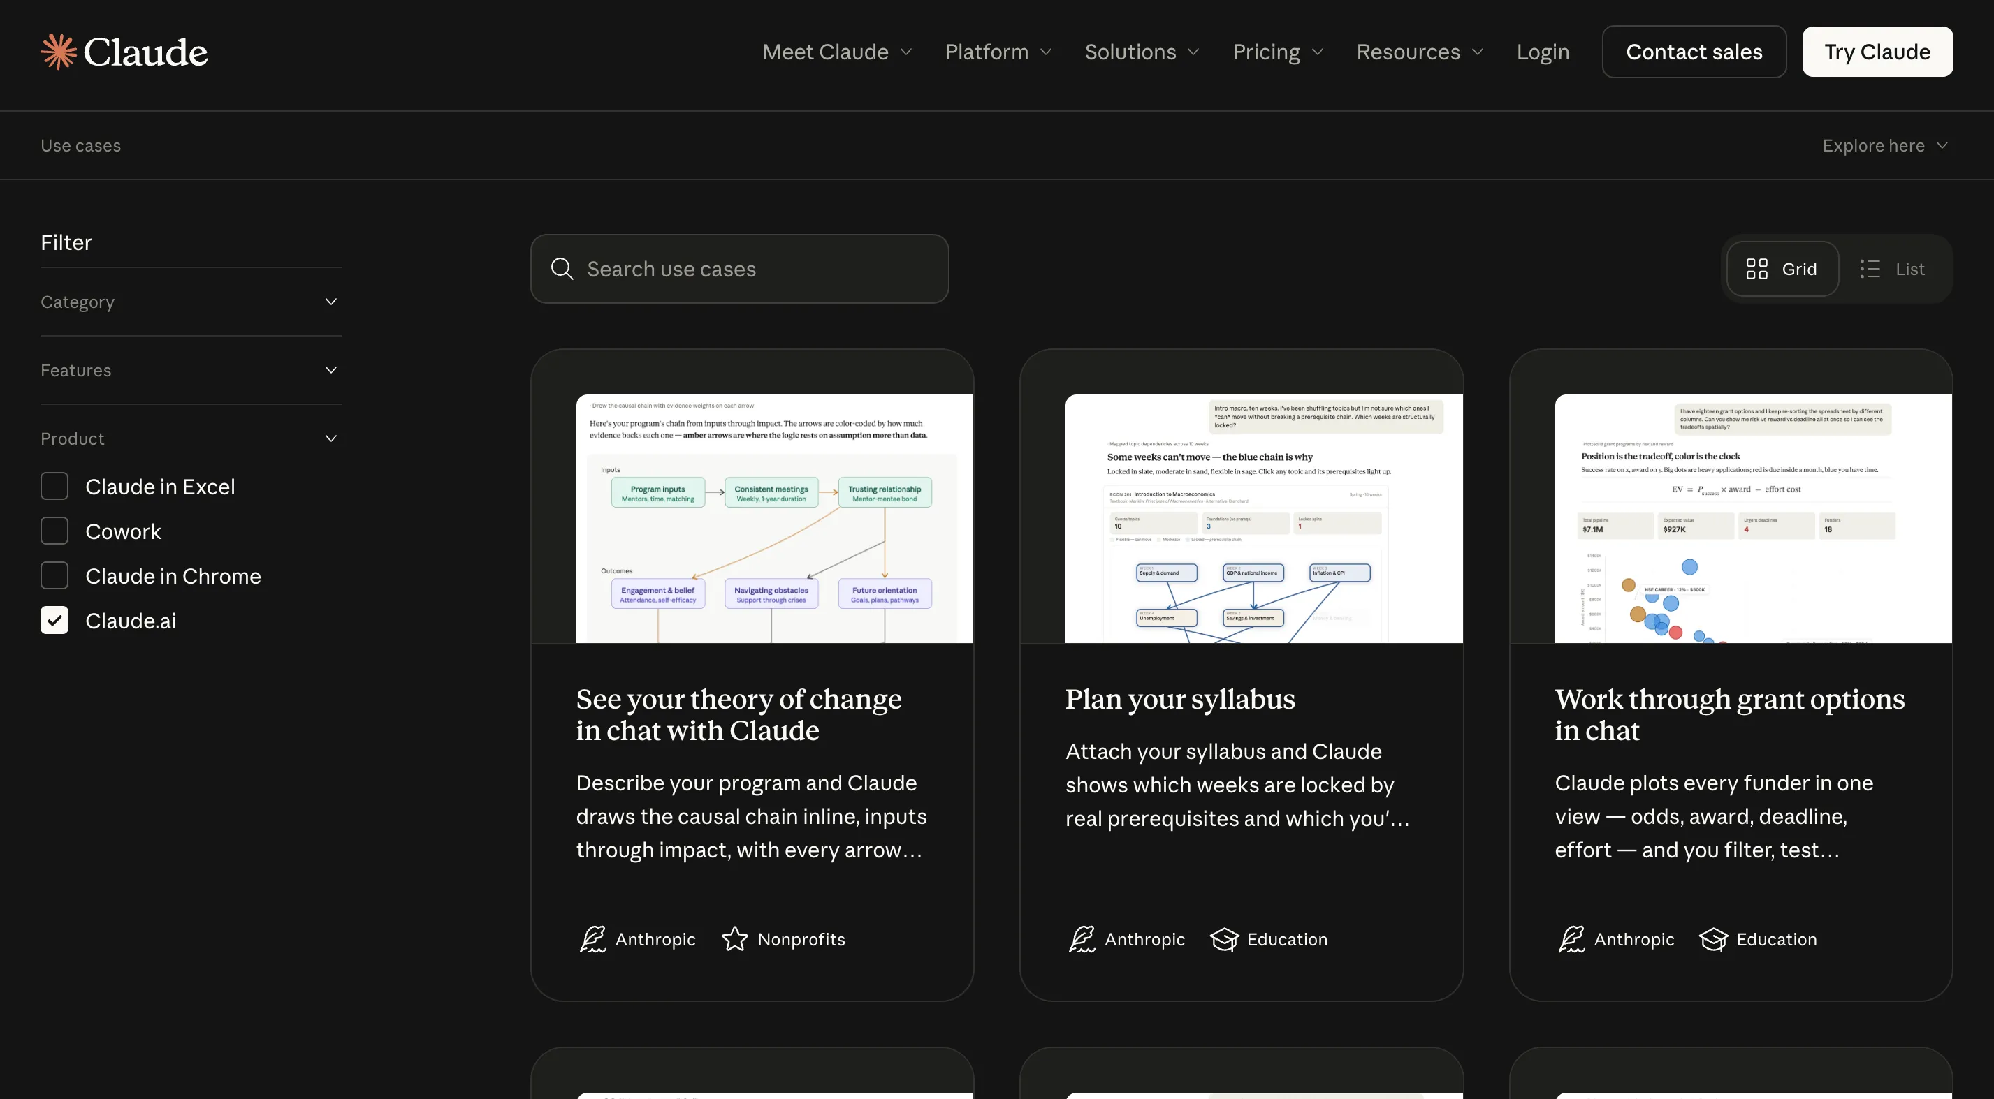
Task: Check the Cowork filter checkbox
Action: coord(54,531)
